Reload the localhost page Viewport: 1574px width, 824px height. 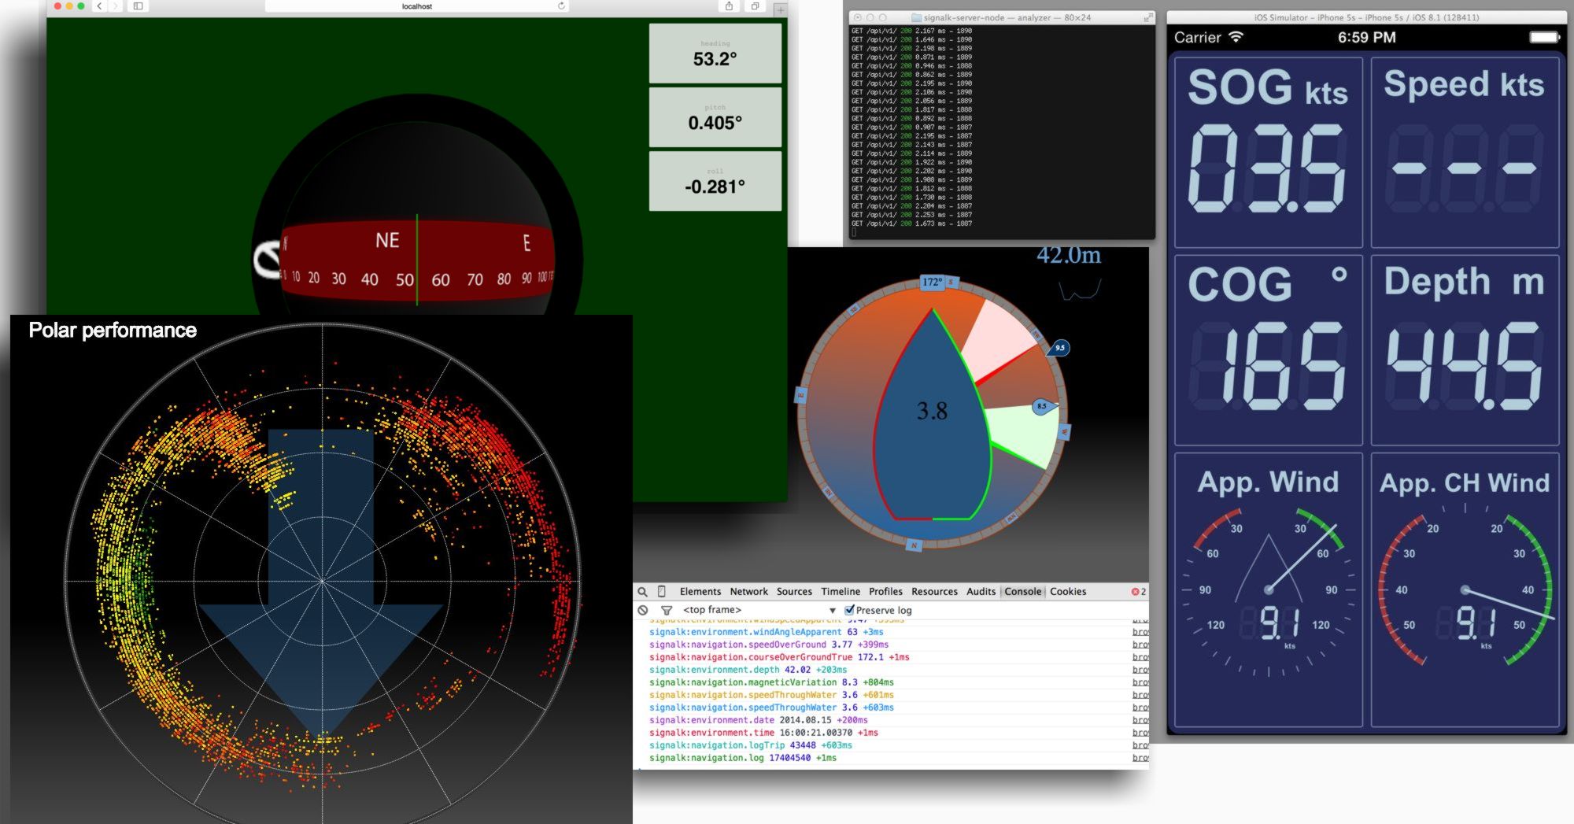tap(561, 6)
